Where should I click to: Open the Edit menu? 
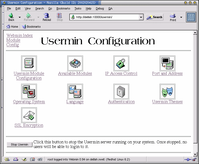pos(18,8)
